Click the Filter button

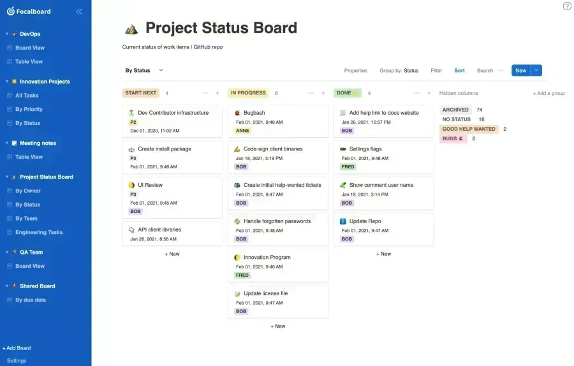436,70
